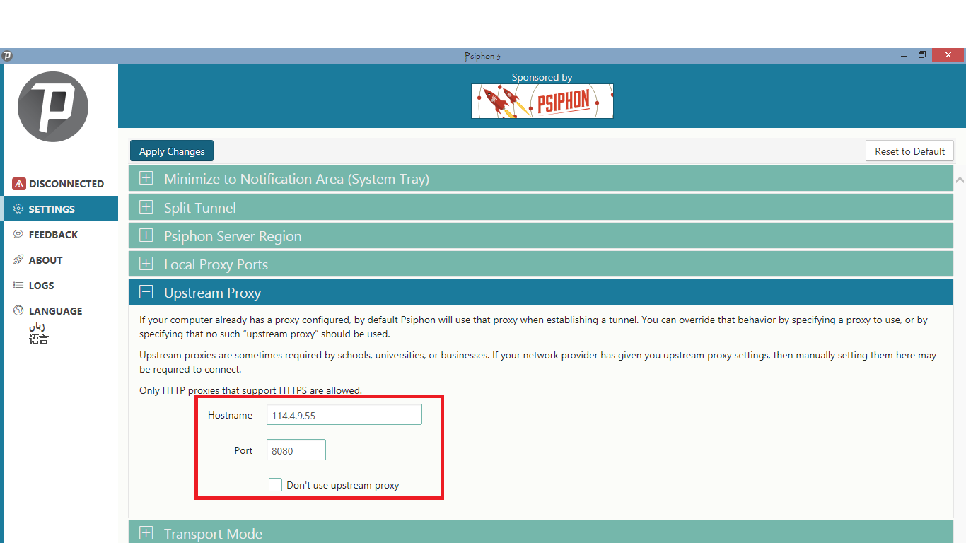
Task: Expand the Minimize to Notification Area section
Action: [x=541, y=179]
